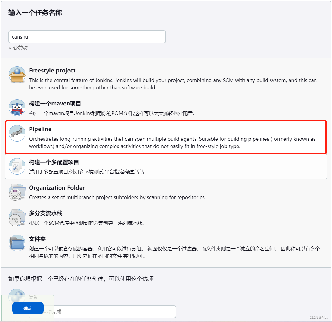
Task: Choose the multi-configuration project icon
Action: [17, 166]
